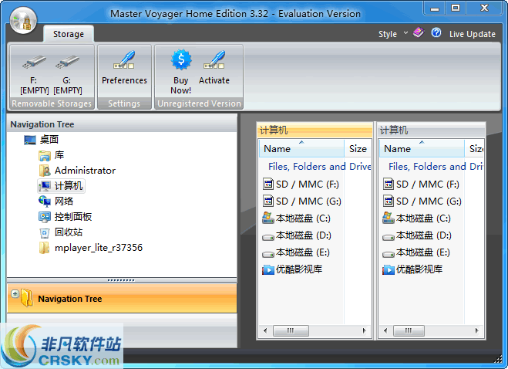Click right pane horizontal scrollbar thumb

pyautogui.click(x=409, y=330)
